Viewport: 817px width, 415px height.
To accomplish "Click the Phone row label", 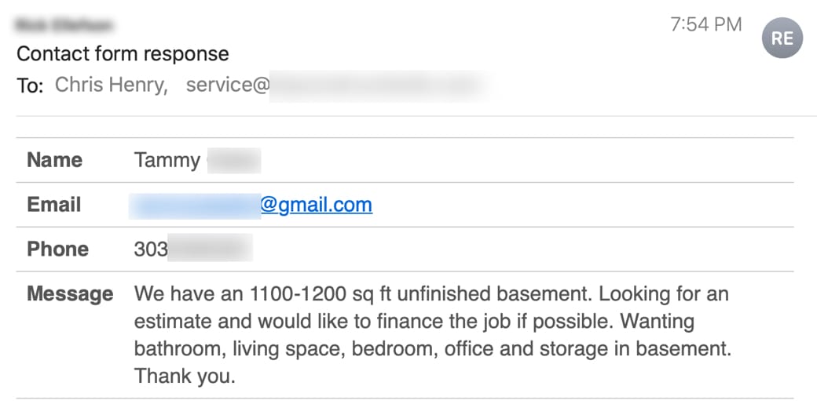I will (57, 249).
